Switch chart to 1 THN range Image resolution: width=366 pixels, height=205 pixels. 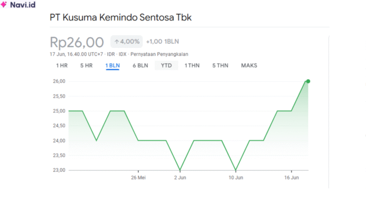192,65
